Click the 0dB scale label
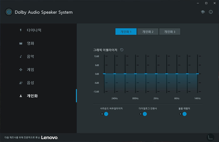This screenshot has height=142, width=219. (x=97, y=74)
